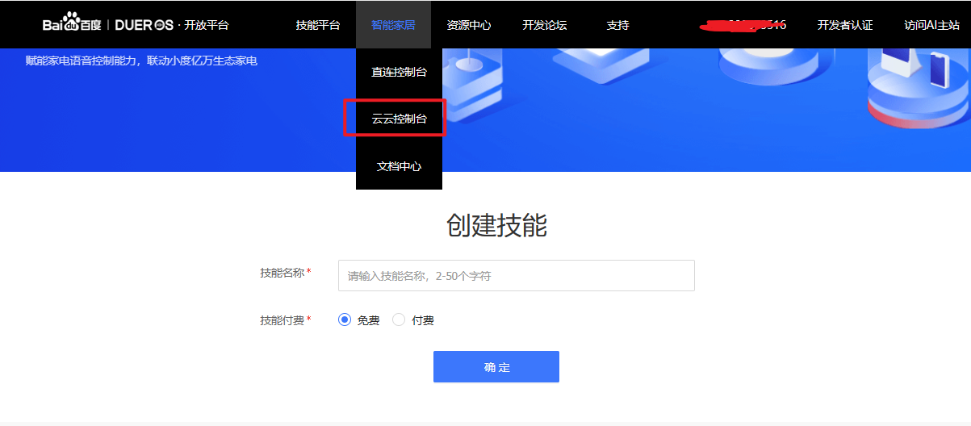Go to 开发论坛 in the navigation bar
Viewport: 971px width, 426px height.
(545, 25)
